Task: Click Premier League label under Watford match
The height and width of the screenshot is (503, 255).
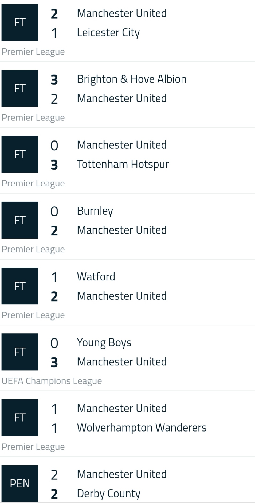Action: [33, 315]
